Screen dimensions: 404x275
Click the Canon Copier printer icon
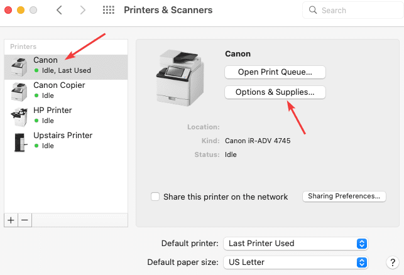pyautogui.click(x=19, y=90)
